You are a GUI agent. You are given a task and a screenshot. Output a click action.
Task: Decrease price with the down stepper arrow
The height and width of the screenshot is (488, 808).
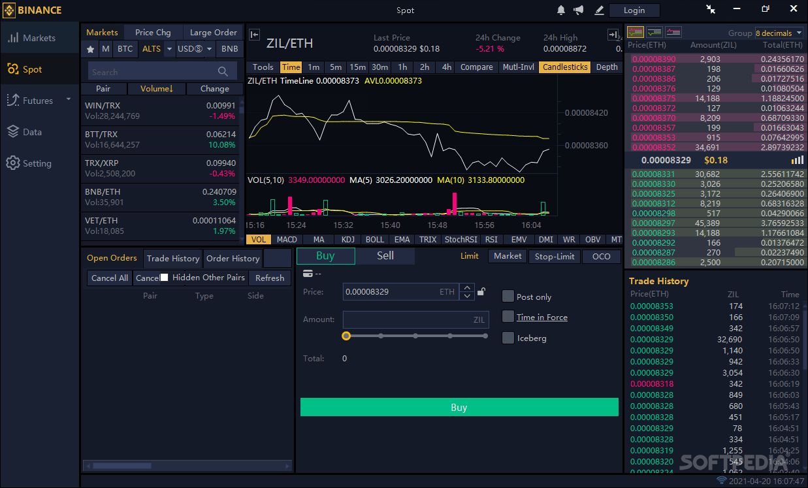point(466,296)
